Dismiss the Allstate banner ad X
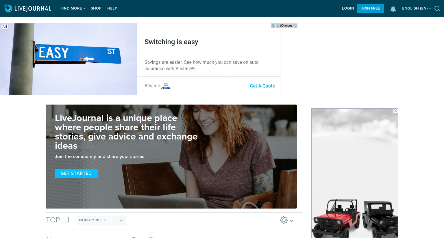Image resolution: width=444 pixels, height=238 pixels. tap(278, 25)
